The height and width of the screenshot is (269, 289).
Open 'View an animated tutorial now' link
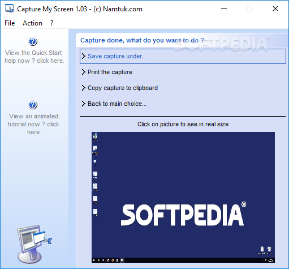[33, 124]
